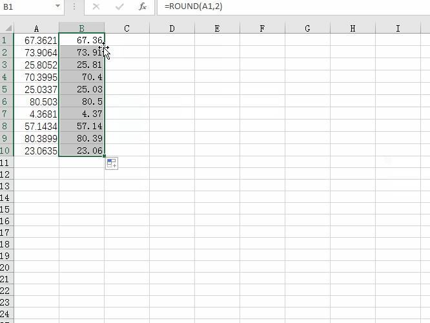Open the Auto Fill Options button

tap(112, 163)
